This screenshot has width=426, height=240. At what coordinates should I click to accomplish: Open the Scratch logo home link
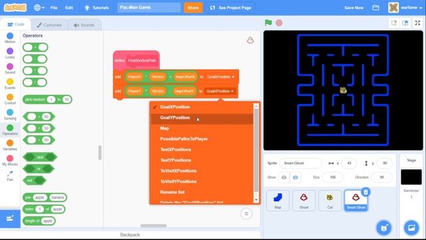click(15, 7)
